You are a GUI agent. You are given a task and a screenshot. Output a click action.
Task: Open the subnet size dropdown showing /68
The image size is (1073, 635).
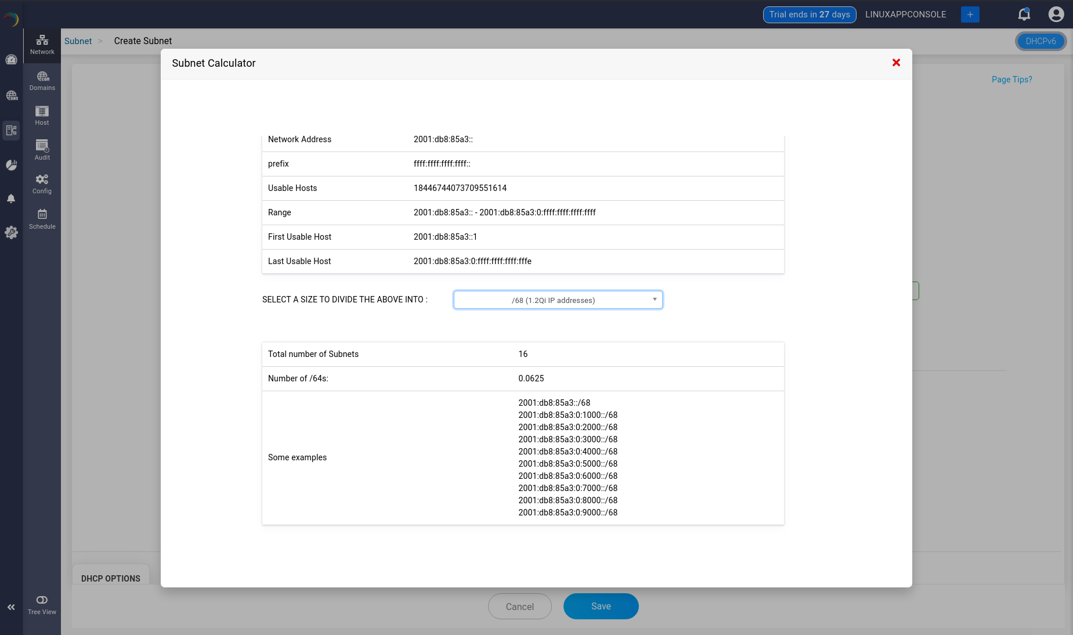click(x=557, y=300)
